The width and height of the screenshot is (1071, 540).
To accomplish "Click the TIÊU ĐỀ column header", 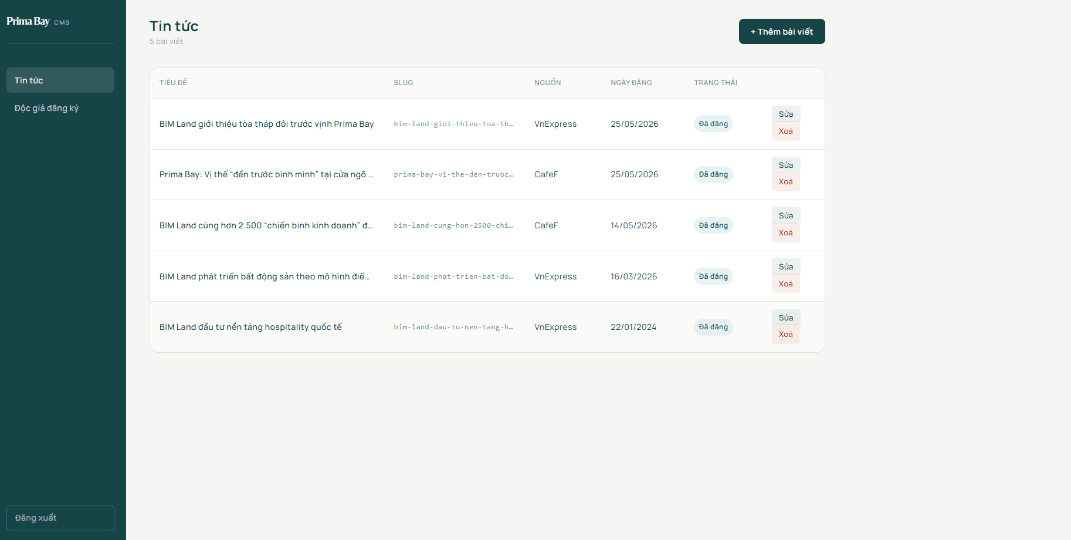I will (173, 83).
